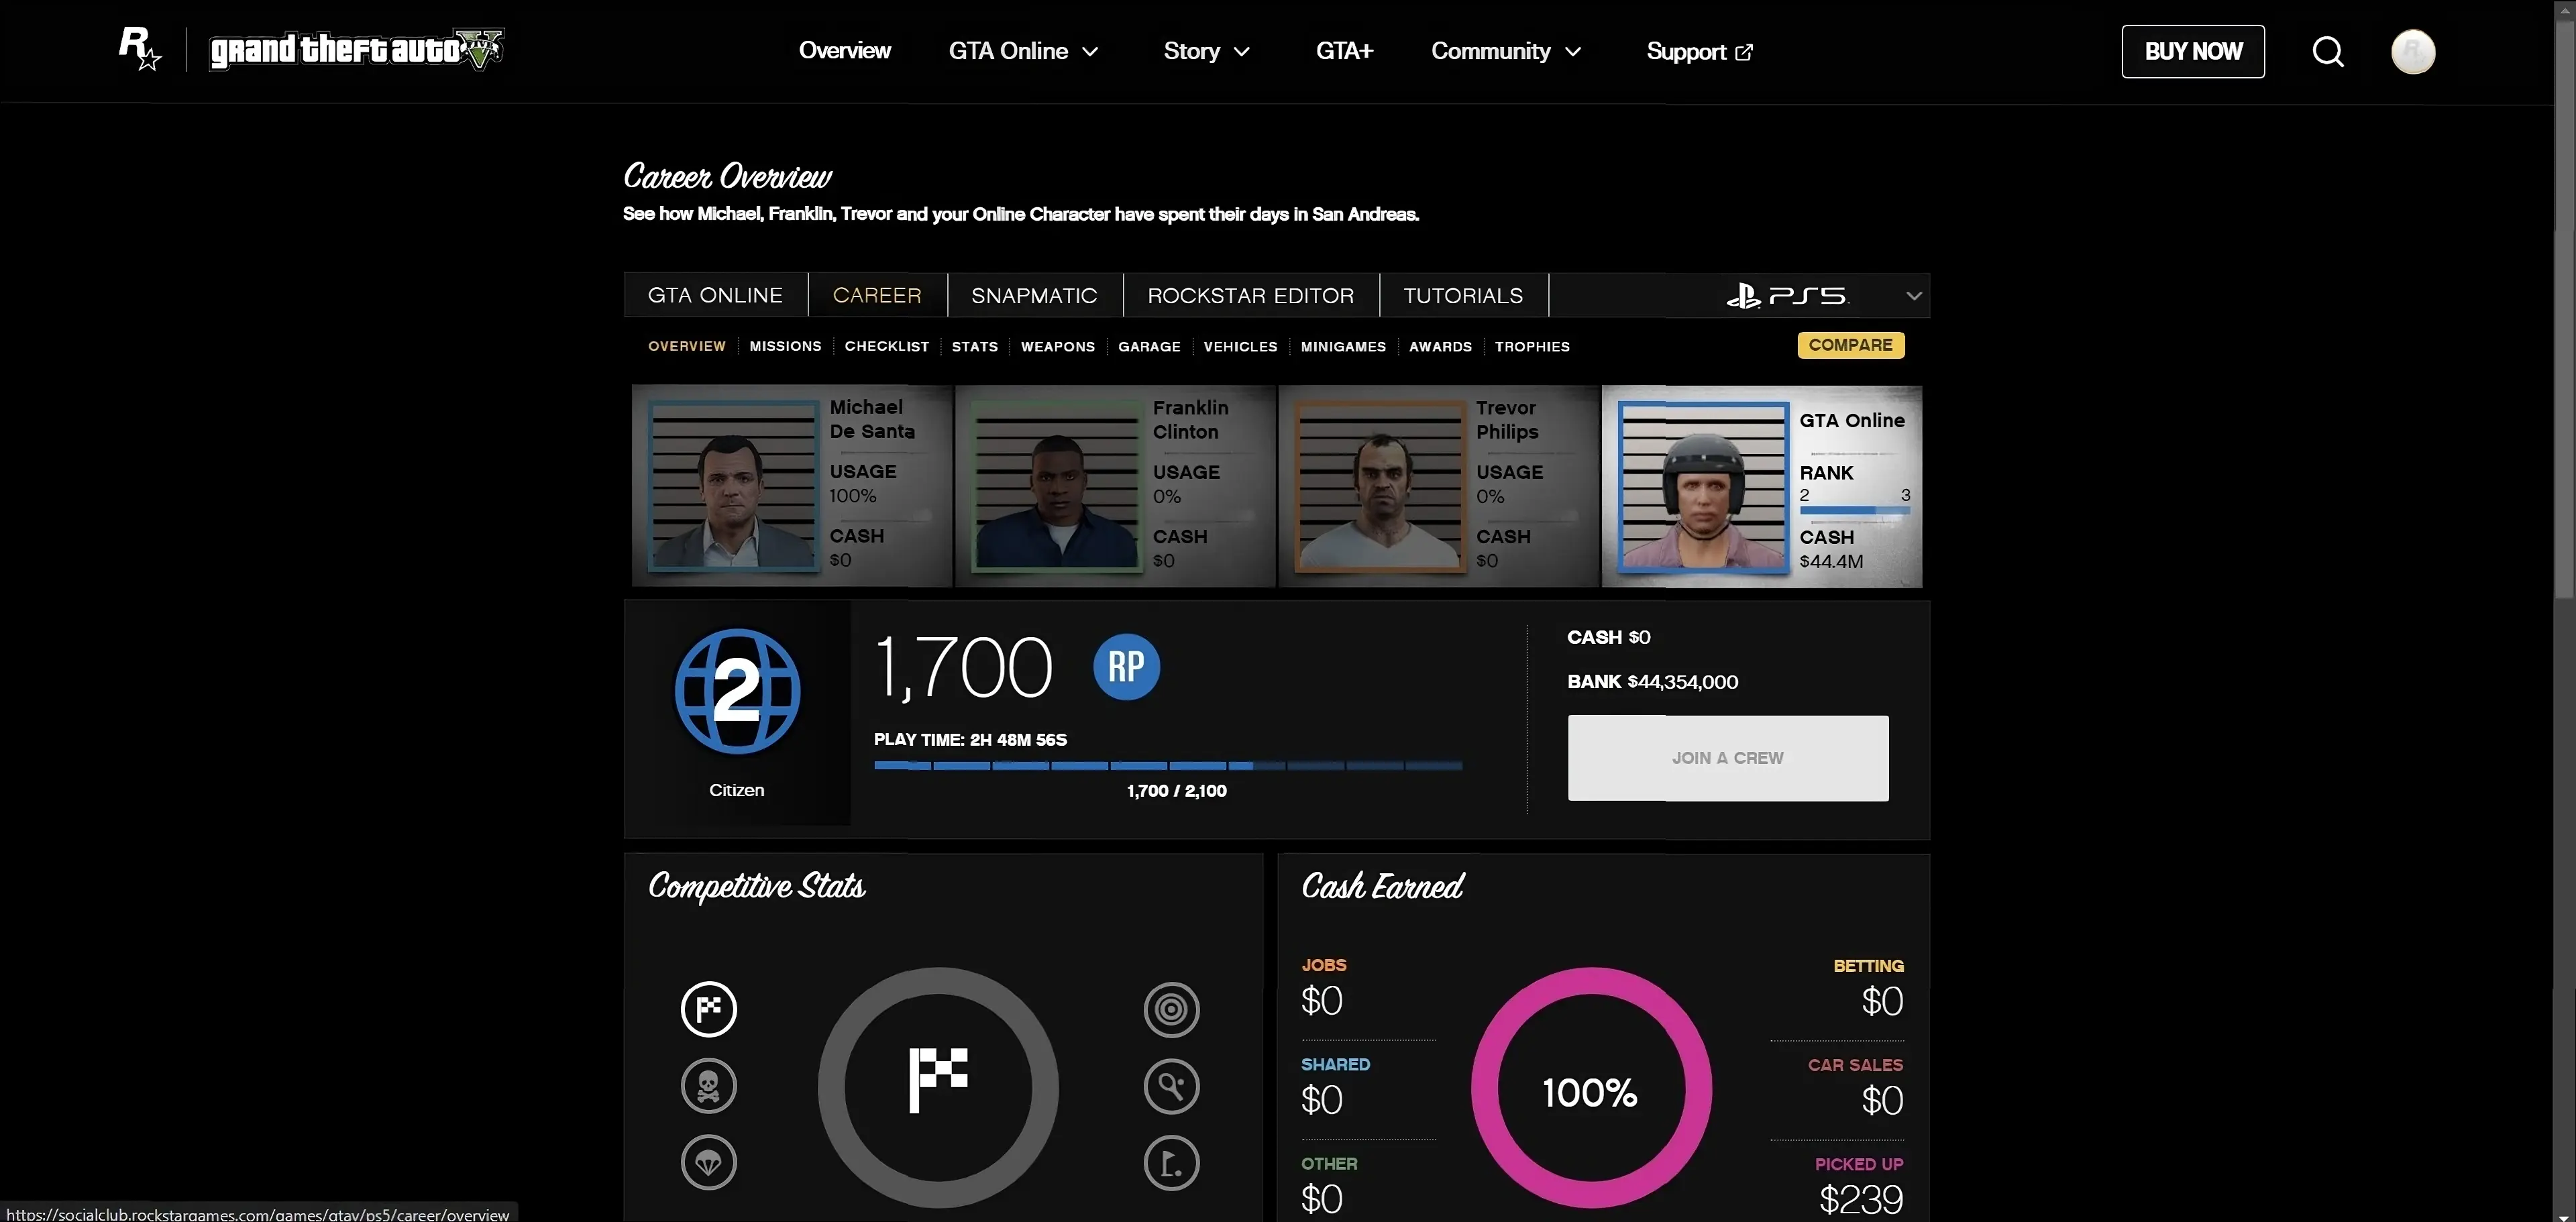Click the RP progress bar
The width and height of the screenshot is (2576, 1222).
point(1167,766)
